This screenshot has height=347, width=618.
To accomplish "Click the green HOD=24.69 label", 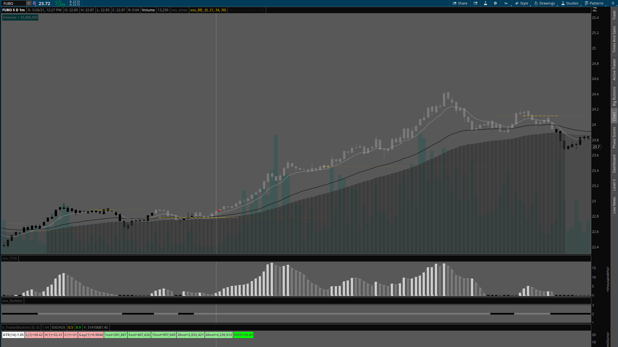I will (243, 335).
